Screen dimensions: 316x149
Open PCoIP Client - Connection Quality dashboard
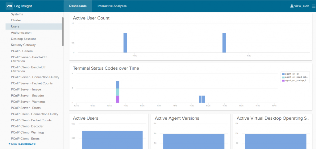click(35, 114)
